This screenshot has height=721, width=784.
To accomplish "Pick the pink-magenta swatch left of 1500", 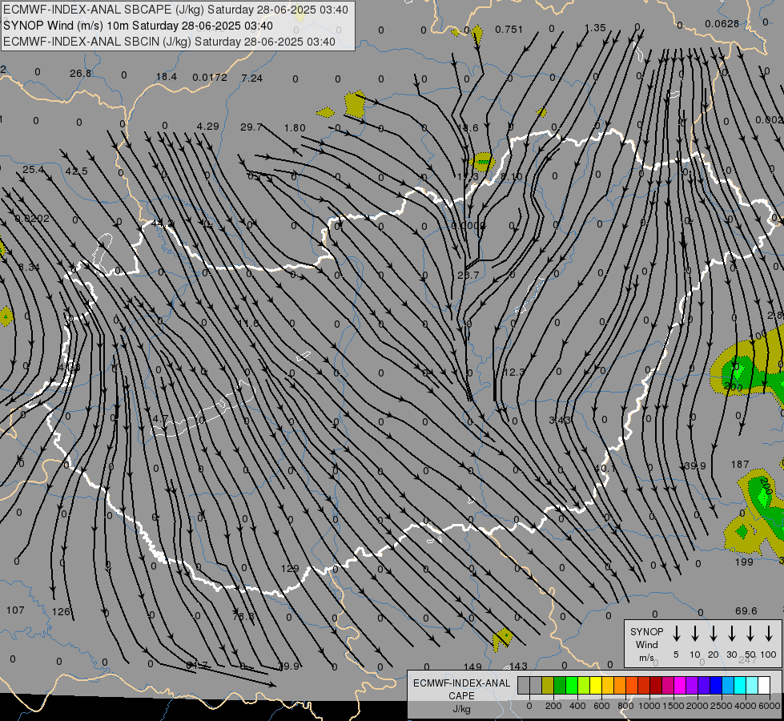I will pos(668,685).
